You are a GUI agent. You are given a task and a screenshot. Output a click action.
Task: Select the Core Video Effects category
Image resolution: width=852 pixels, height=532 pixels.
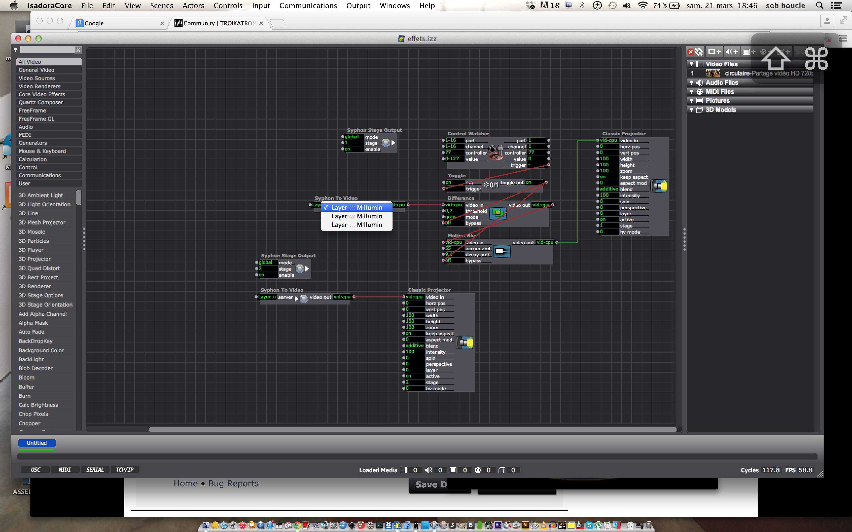[x=49, y=94]
